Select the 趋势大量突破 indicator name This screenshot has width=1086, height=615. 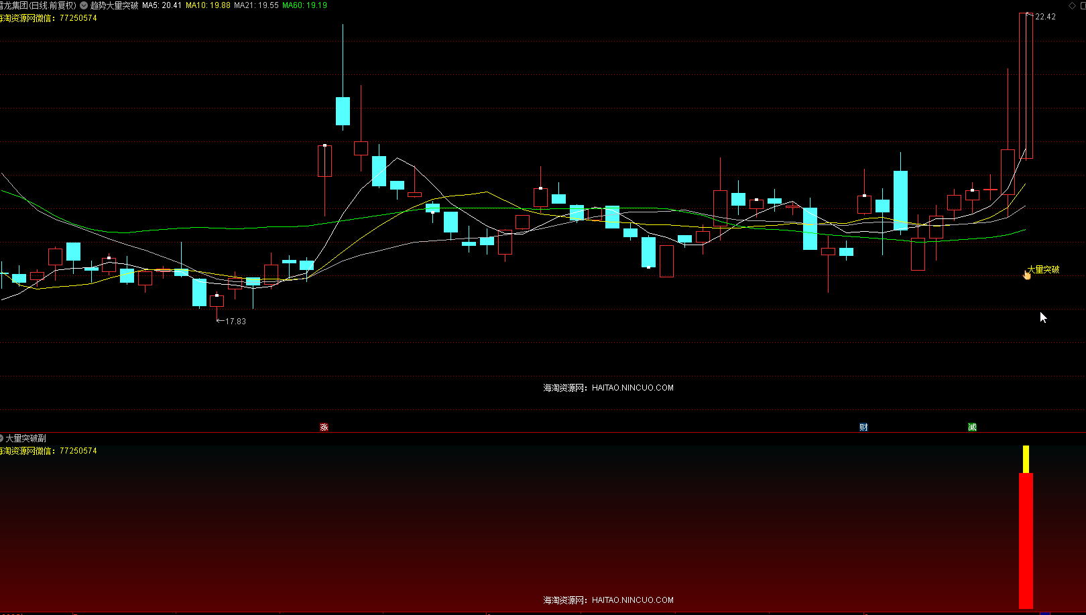(114, 5)
